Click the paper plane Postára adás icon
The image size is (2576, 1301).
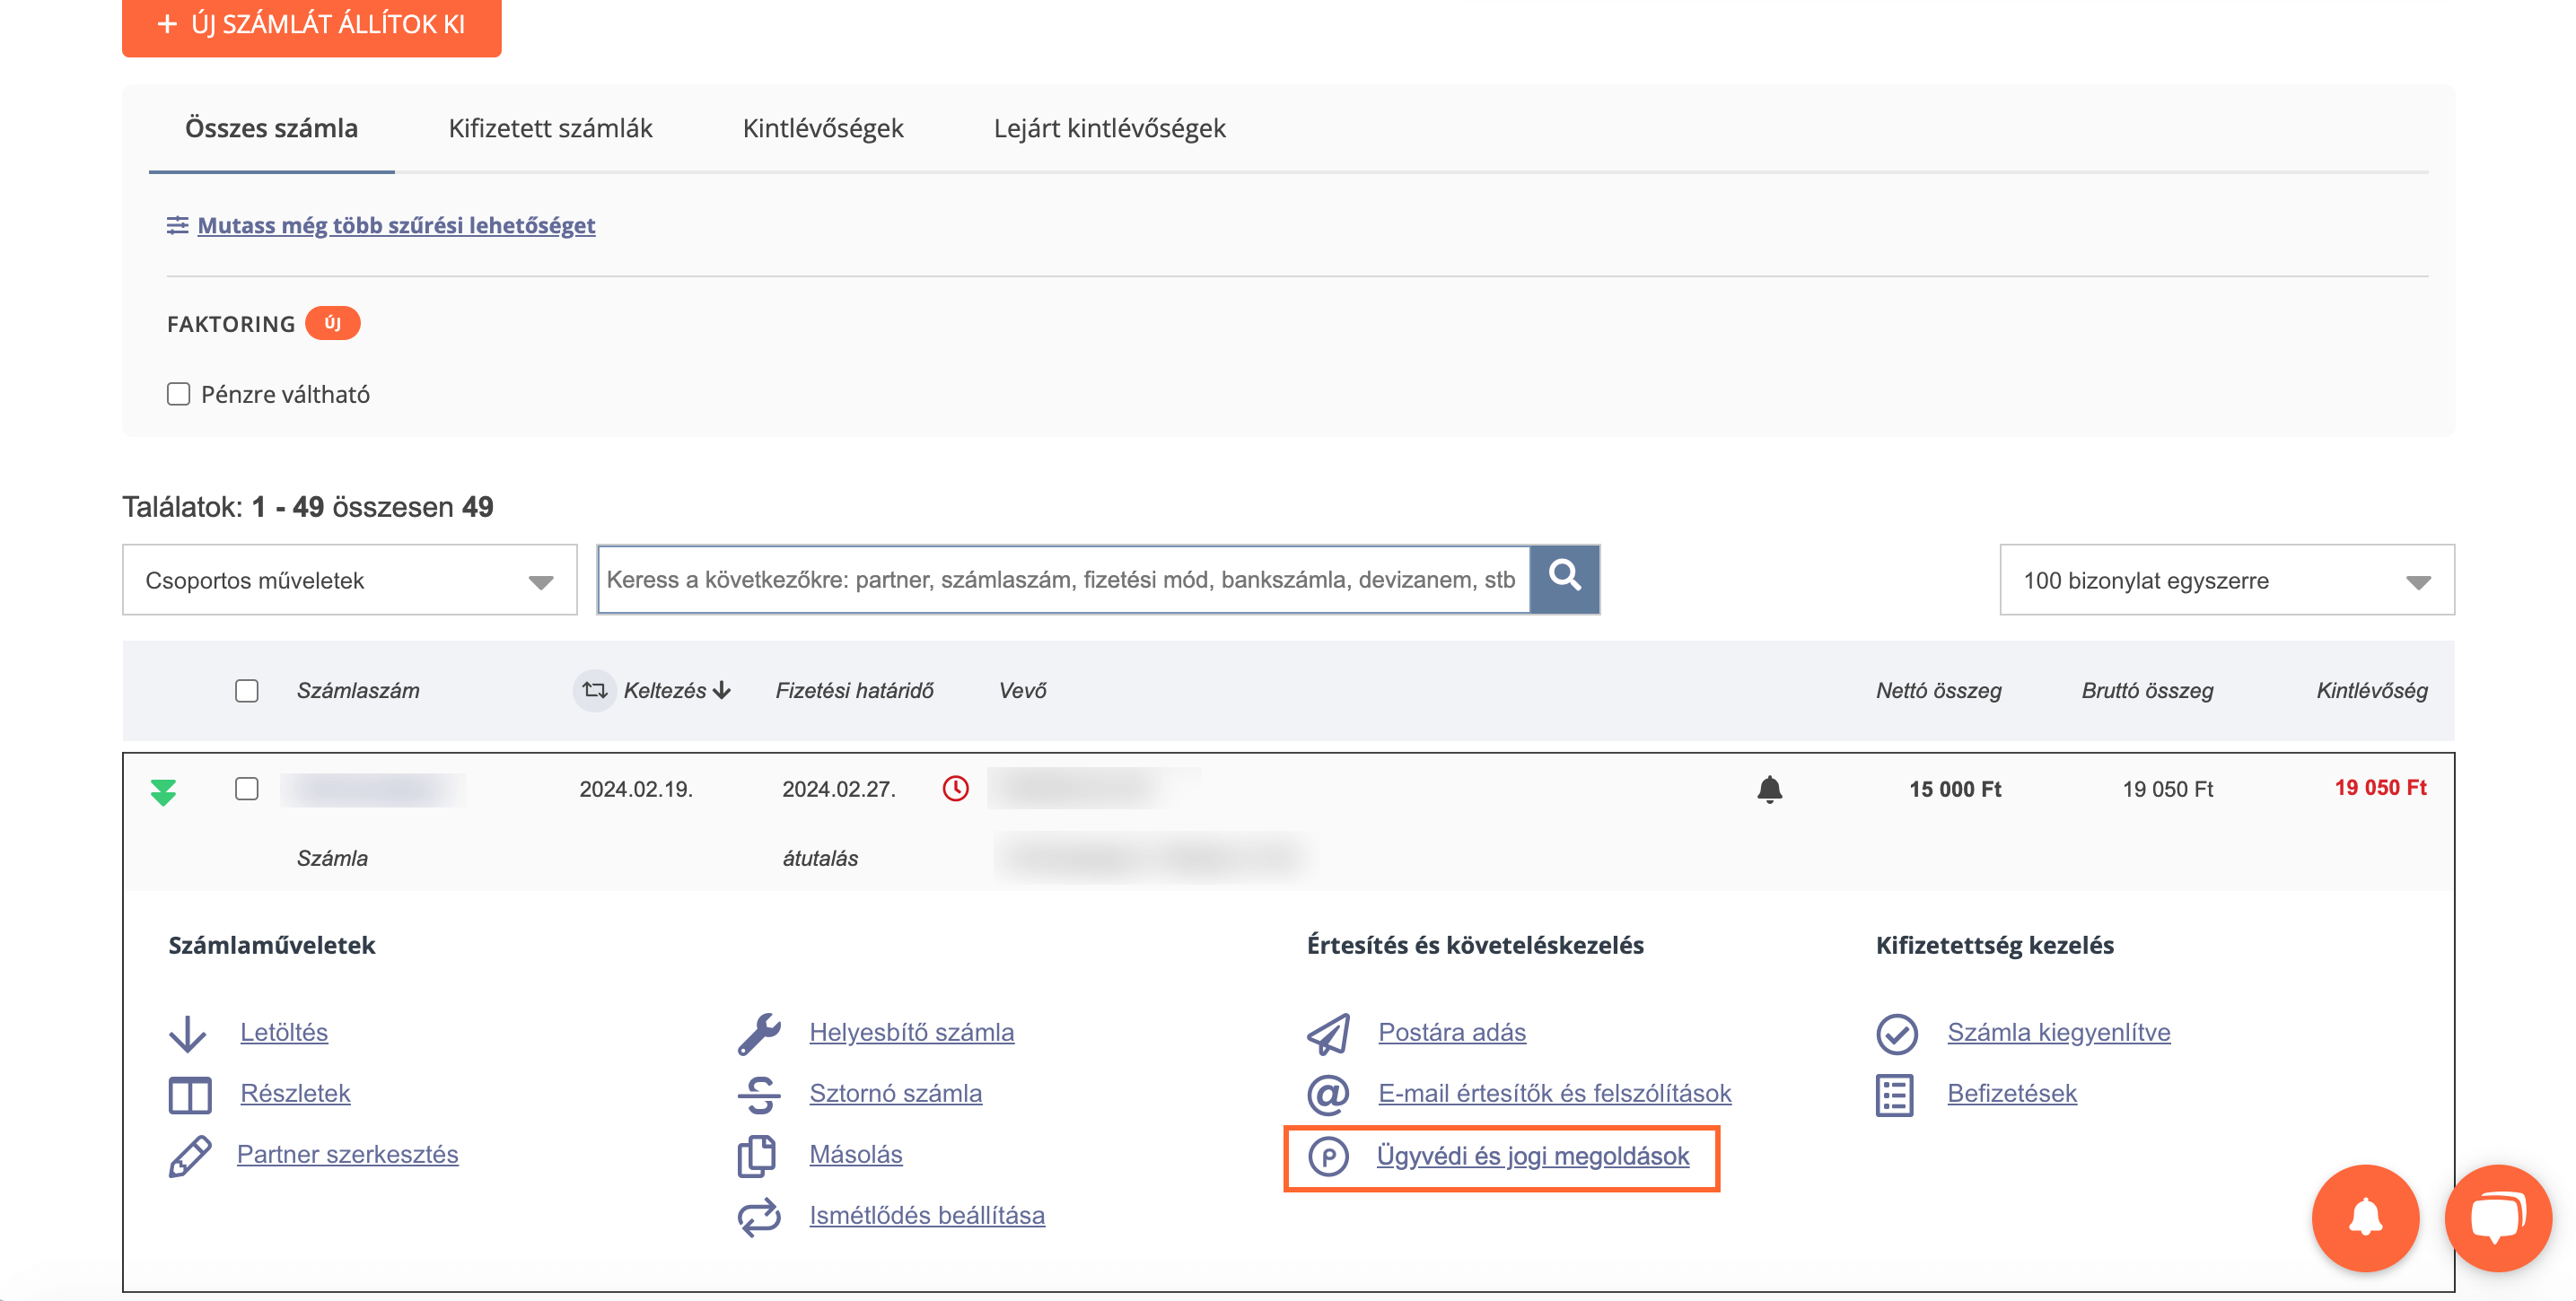click(1328, 1033)
